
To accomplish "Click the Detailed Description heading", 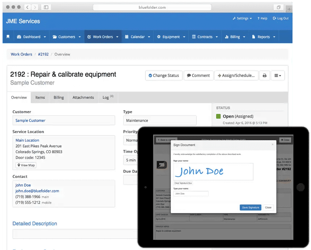I will [35, 224].
